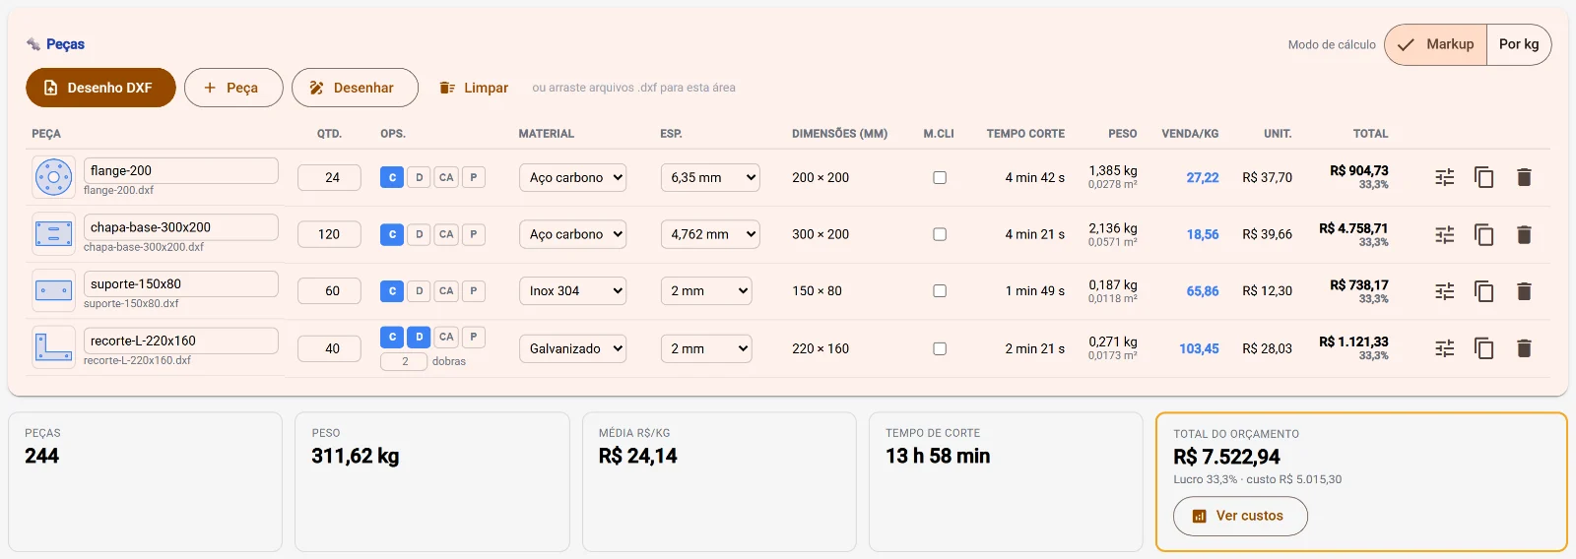Add a new Peça
The width and height of the screenshot is (1576, 559).
[233, 88]
